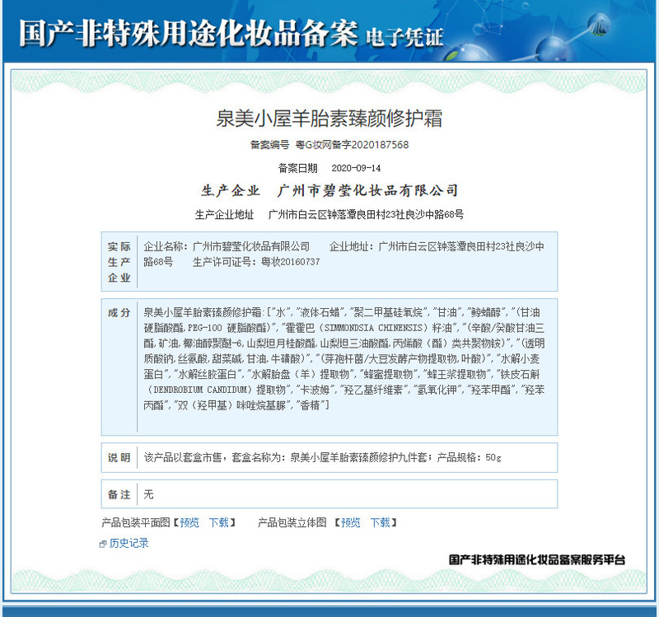Click the 产品包装平面图 label

pyautogui.click(x=136, y=522)
